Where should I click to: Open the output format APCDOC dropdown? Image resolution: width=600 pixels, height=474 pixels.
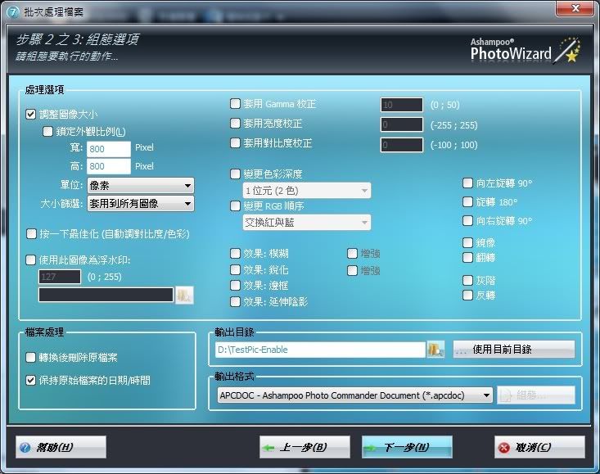(x=354, y=395)
